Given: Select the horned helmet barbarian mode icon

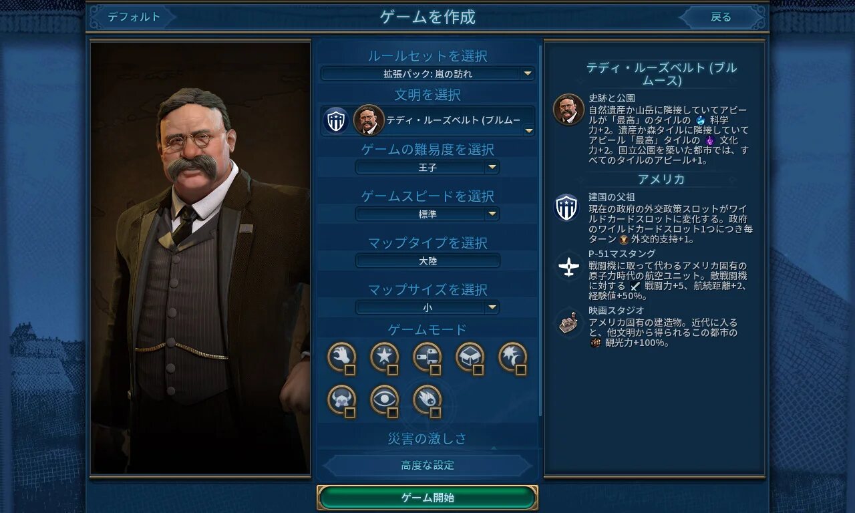Looking at the screenshot, I should [x=342, y=400].
